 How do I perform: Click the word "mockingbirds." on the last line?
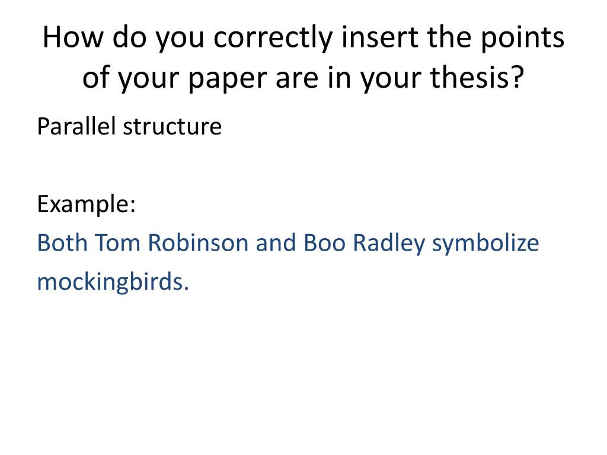pos(113,282)
